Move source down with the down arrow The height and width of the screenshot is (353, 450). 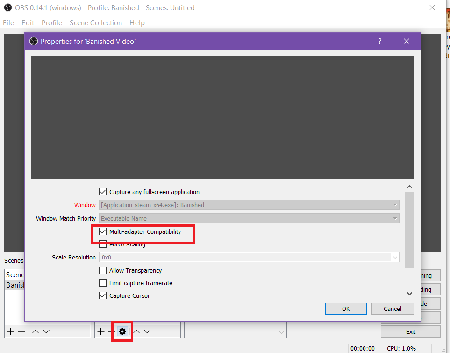coord(147,331)
